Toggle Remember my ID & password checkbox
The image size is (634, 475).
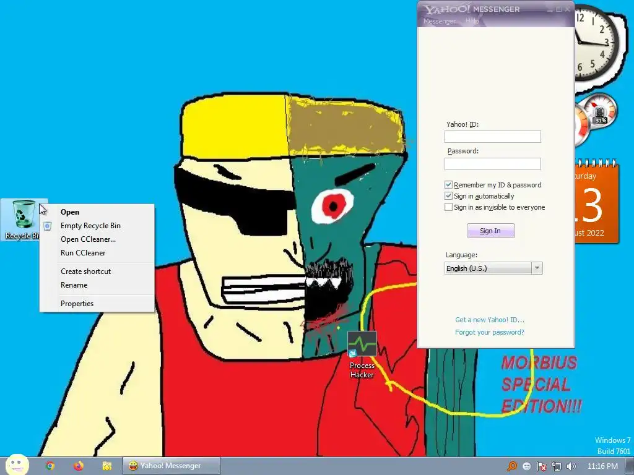(448, 184)
